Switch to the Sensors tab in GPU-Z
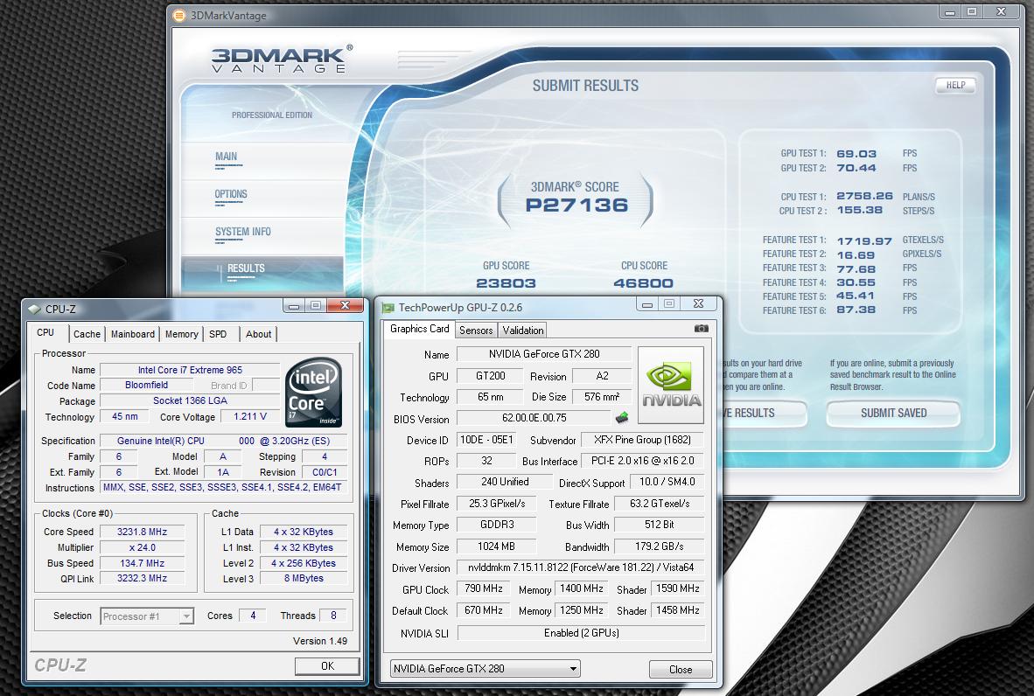 (x=476, y=331)
